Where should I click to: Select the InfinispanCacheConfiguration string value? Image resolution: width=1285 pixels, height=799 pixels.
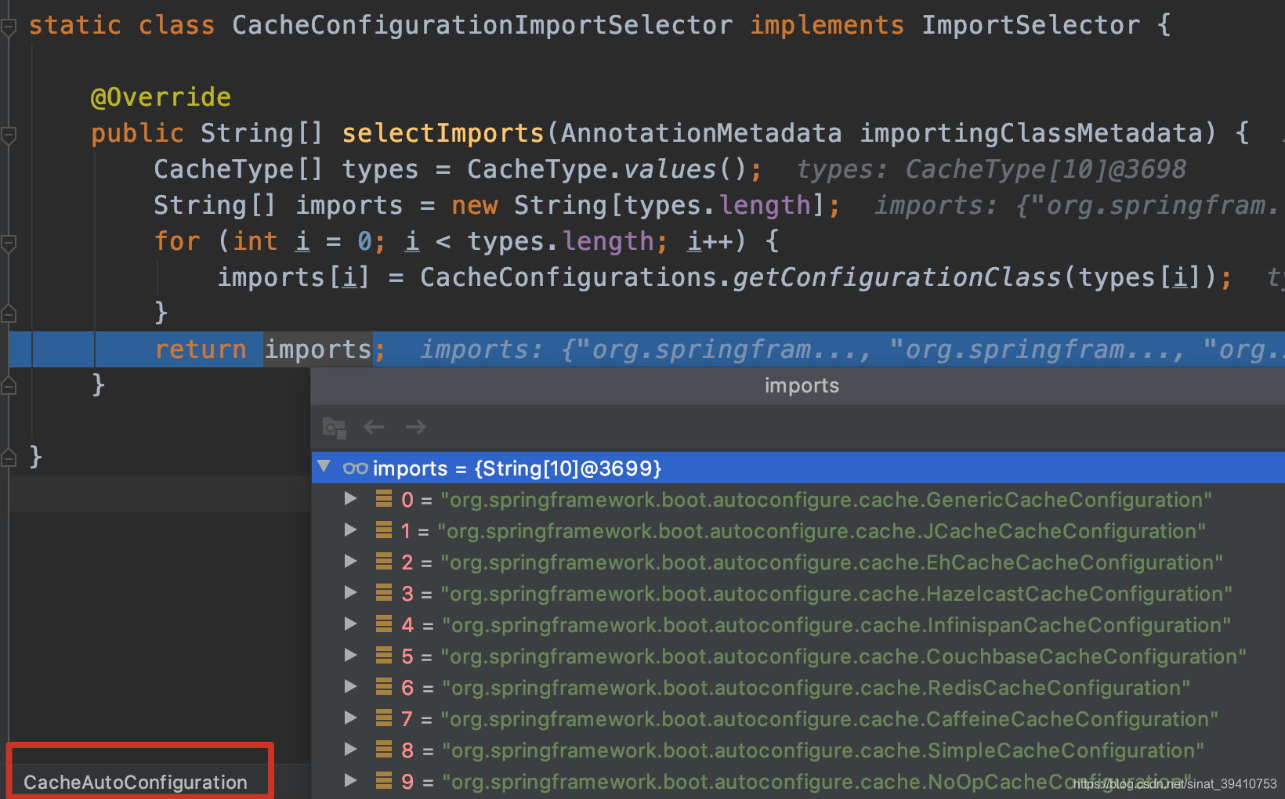tap(836, 625)
